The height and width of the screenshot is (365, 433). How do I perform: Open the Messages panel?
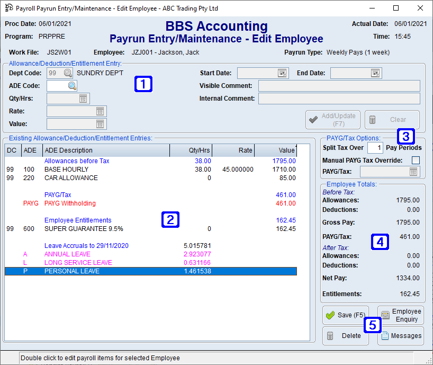(401, 335)
